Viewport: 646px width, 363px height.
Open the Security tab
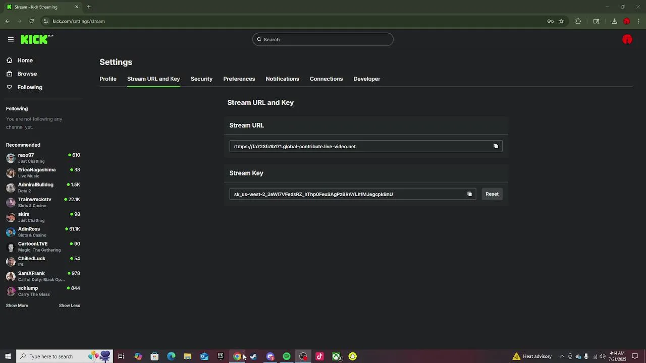(201, 79)
